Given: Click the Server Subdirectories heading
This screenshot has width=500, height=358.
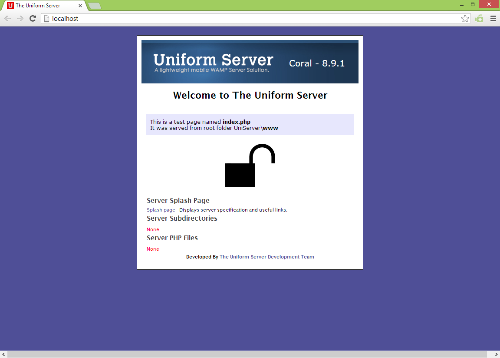Looking at the screenshot, I should [x=182, y=218].
